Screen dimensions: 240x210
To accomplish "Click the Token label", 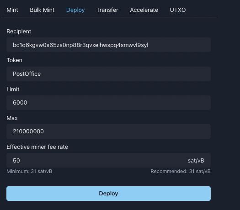I will 14,60.
